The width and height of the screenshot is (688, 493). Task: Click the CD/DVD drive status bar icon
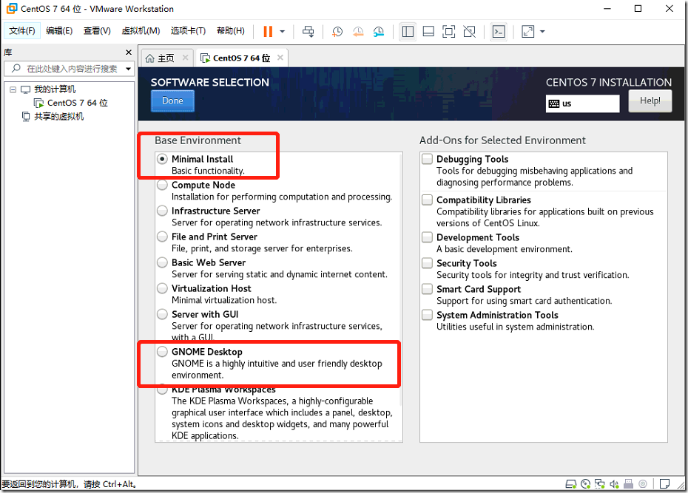click(x=585, y=484)
